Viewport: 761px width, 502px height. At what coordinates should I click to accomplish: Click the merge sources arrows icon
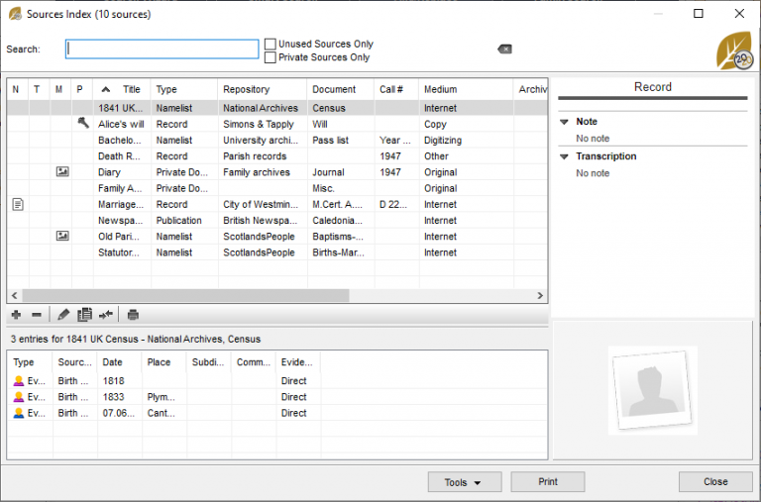[106, 315]
